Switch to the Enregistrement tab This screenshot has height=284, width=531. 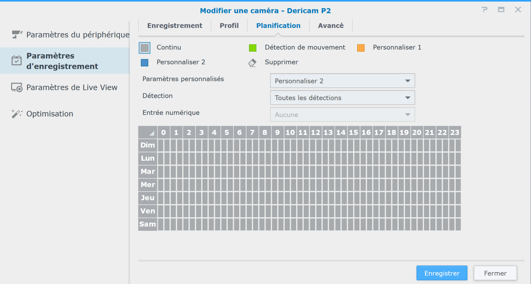[175, 26]
